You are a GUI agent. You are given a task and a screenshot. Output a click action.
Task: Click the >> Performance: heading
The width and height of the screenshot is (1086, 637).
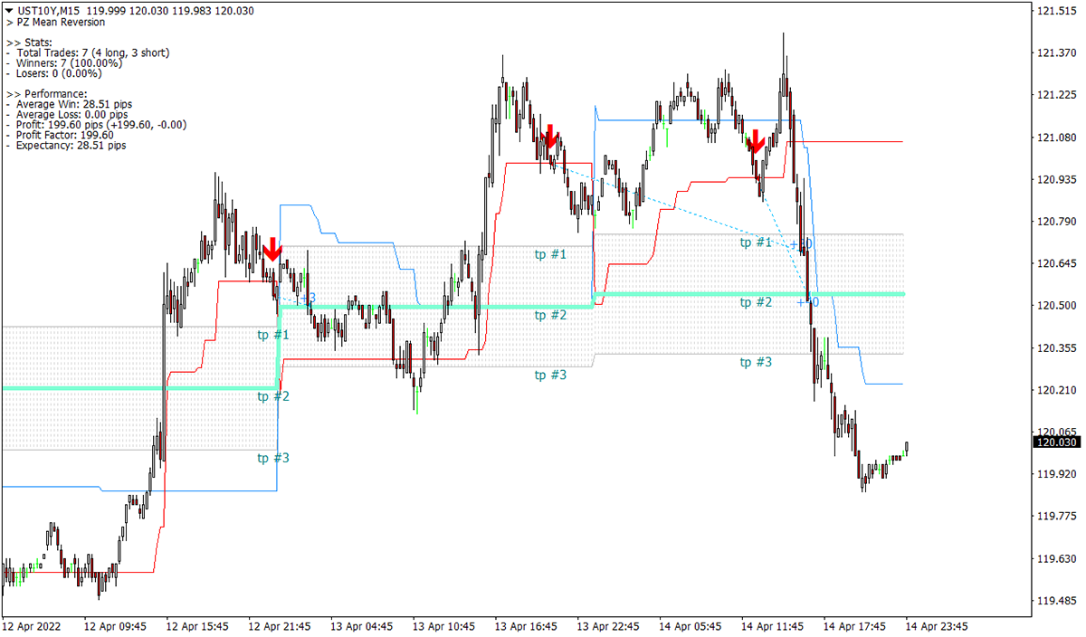coord(46,94)
